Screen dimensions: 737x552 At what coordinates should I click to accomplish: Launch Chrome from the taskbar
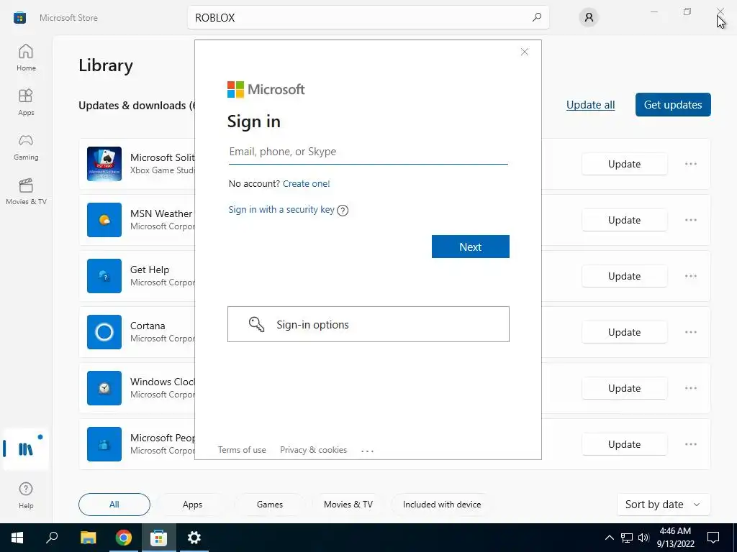pos(124,538)
